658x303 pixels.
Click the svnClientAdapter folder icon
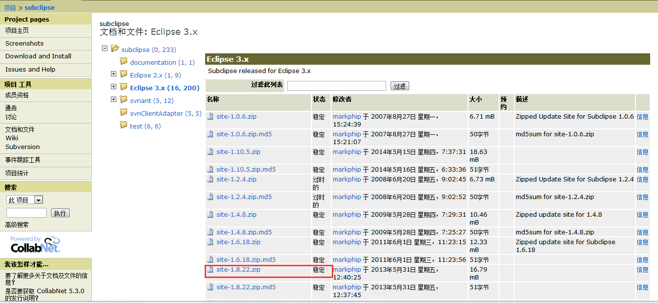[x=124, y=112]
